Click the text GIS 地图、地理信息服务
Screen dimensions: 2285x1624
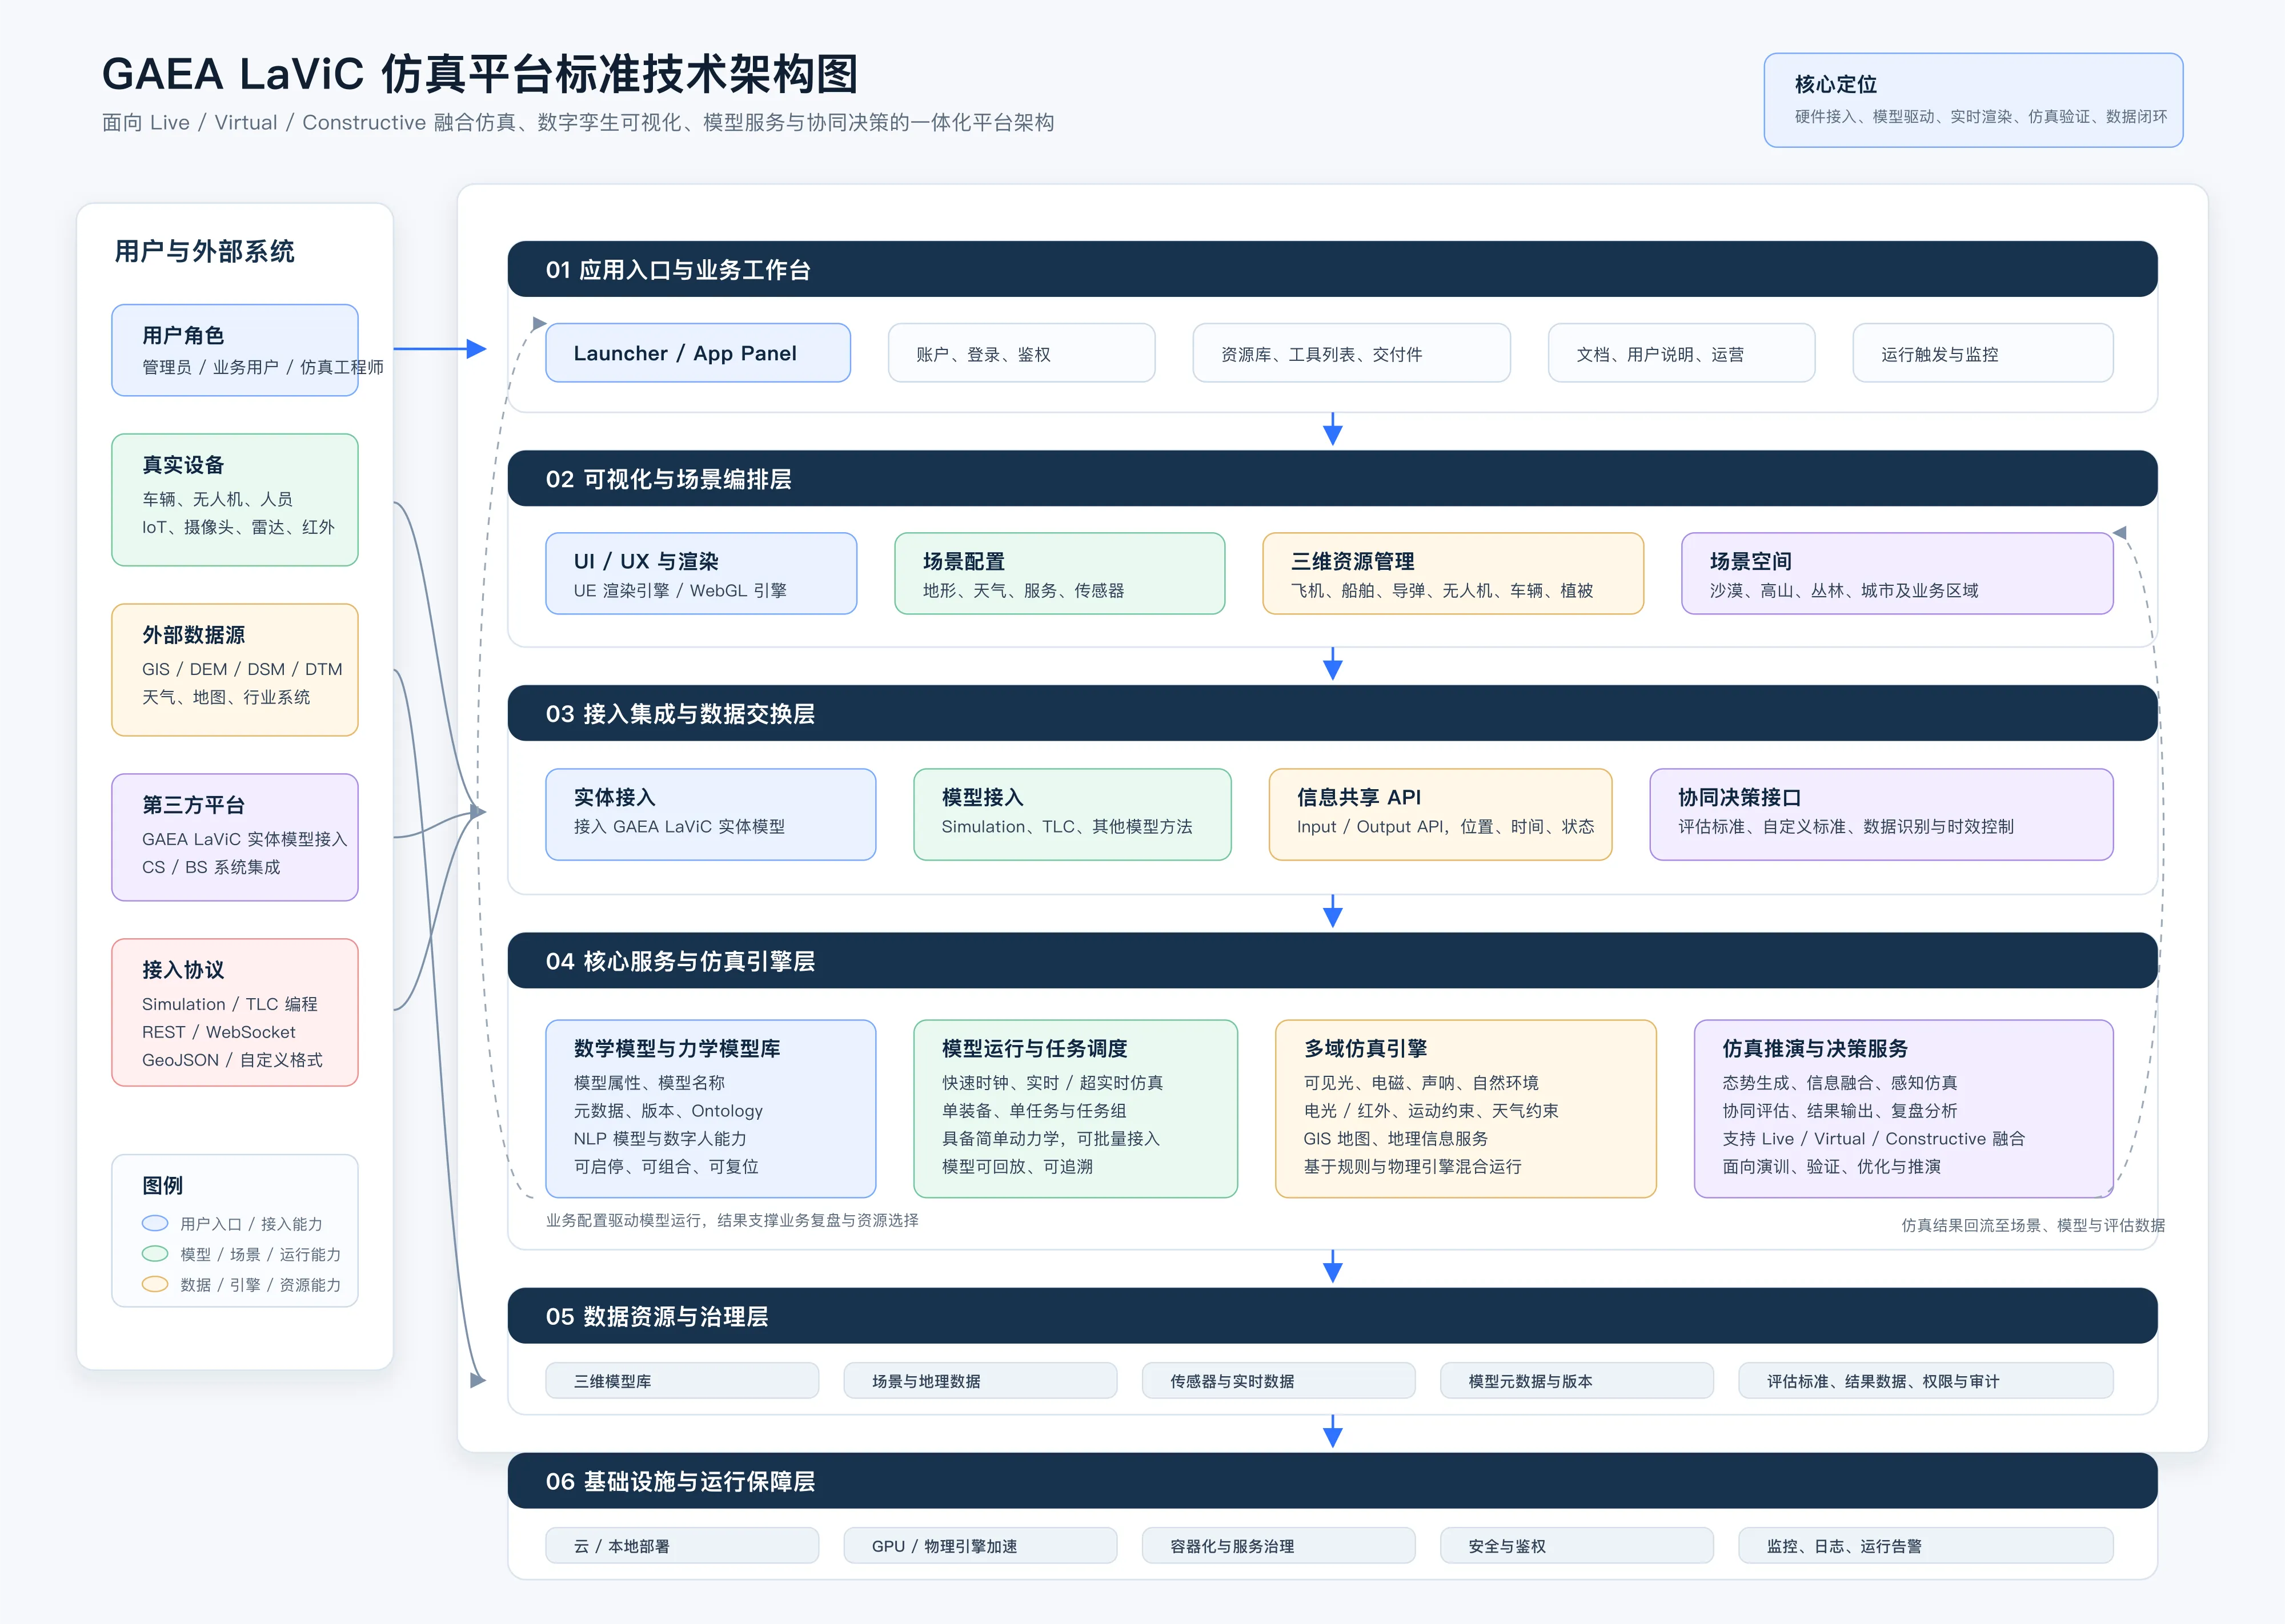1396,1139
